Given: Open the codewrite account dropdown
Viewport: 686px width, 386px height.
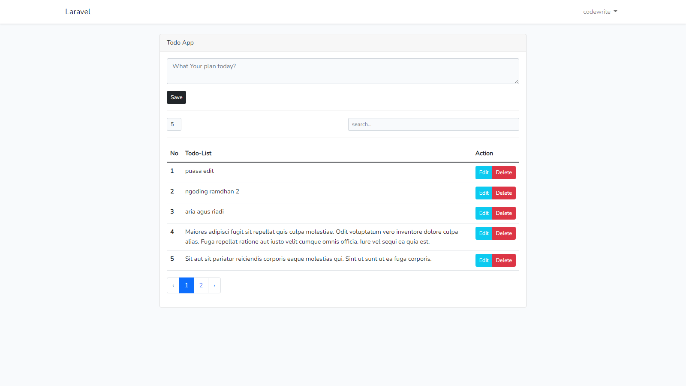Looking at the screenshot, I should coord(599,12).
